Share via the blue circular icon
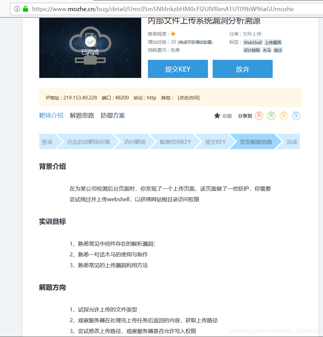The height and width of the screenshot is (337, 323). [296, 116]
